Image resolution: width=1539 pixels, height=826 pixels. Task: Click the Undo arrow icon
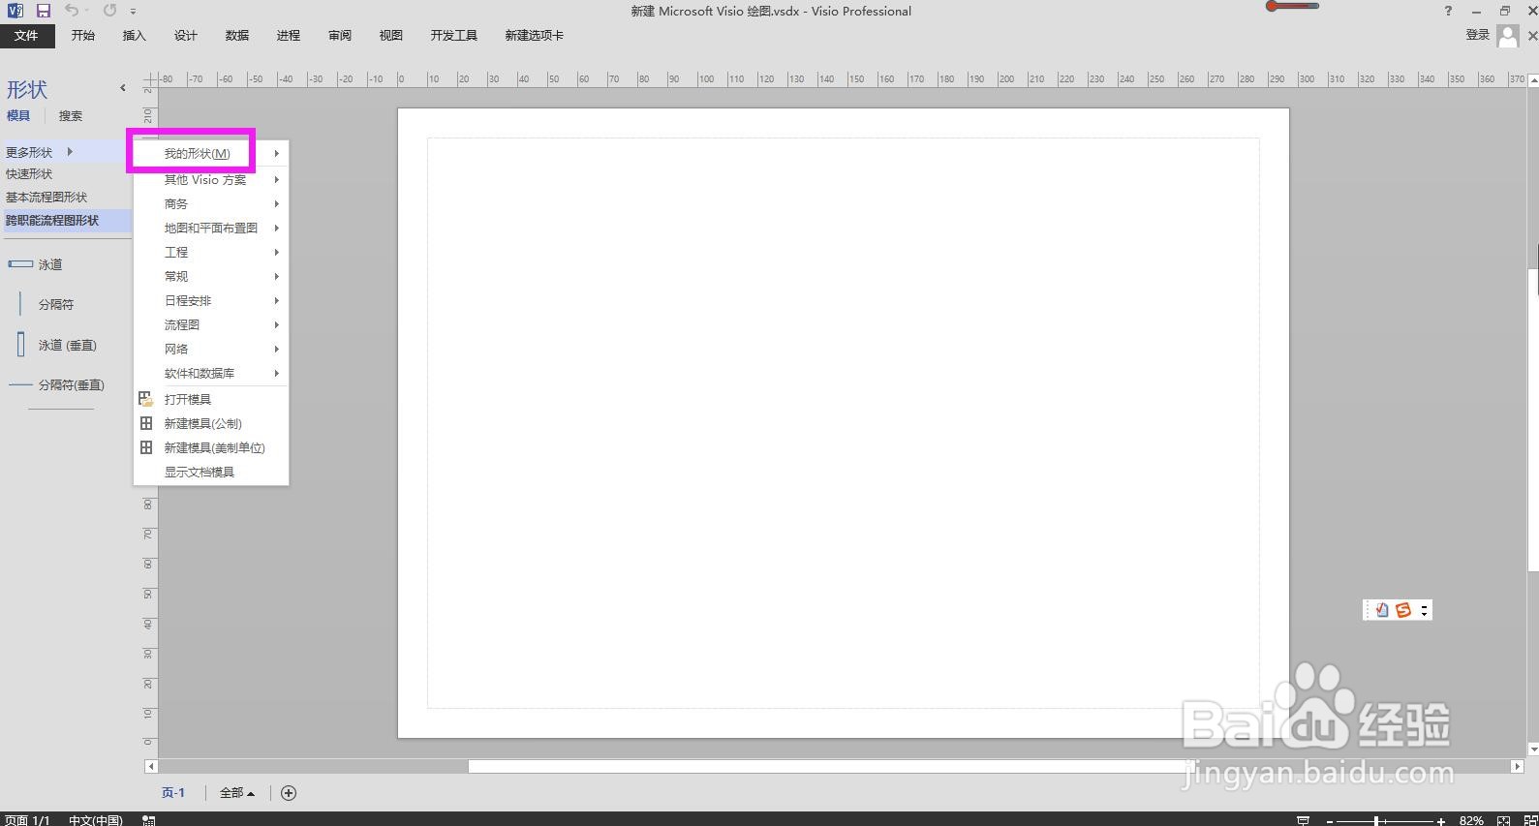click(72, 11)
